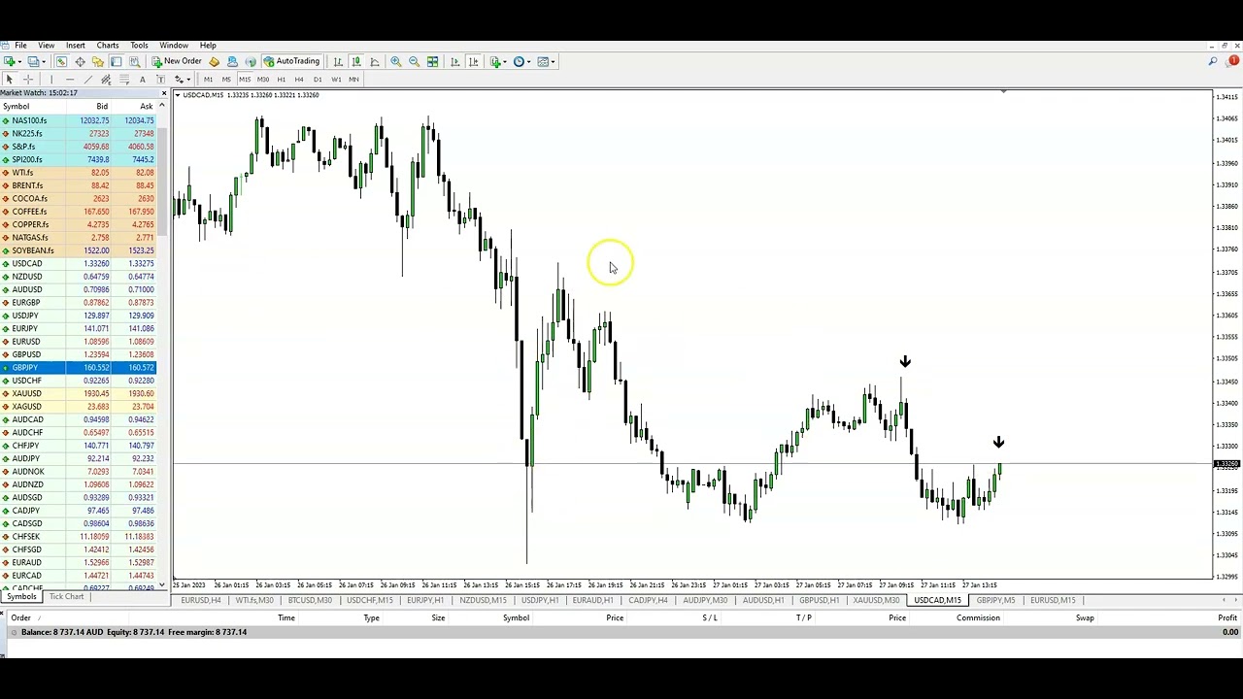Screen dimensions: 1243x699
Task: Open the Profiles toolbar icon
Action: point(33,61)
